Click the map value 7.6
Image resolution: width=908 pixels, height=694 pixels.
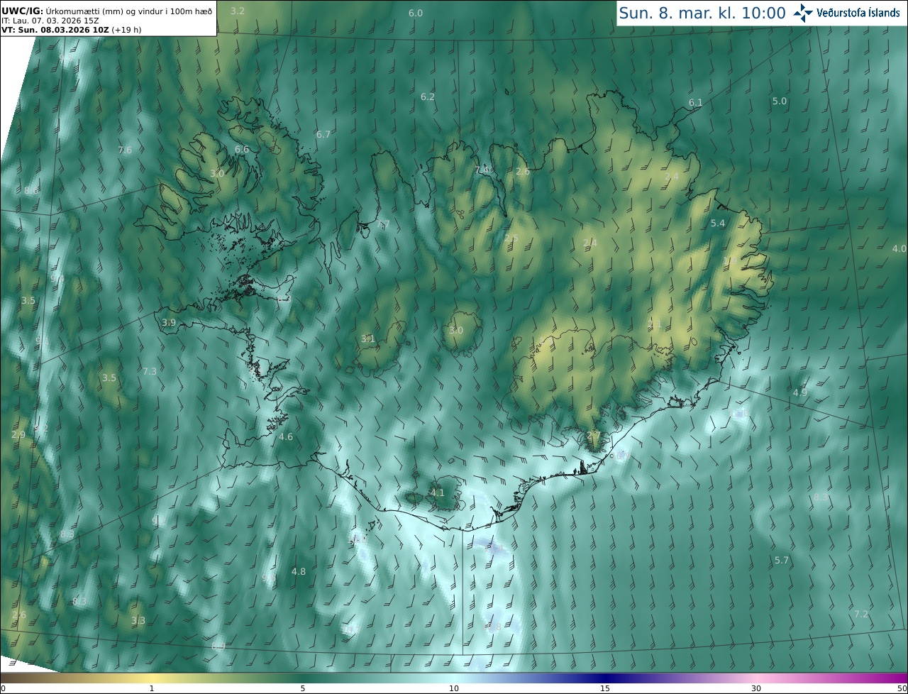click(125, 150)
